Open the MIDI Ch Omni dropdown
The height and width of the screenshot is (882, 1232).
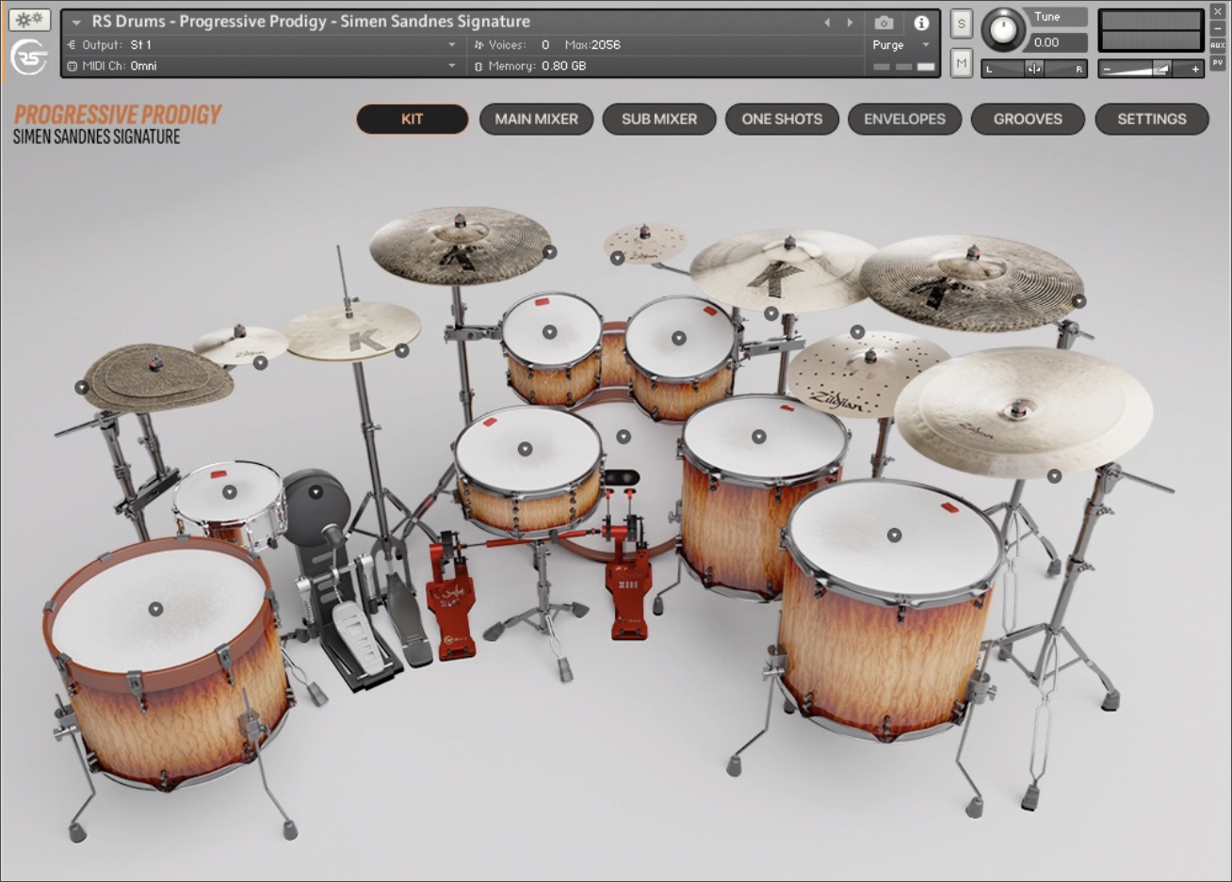coord(262,66)
